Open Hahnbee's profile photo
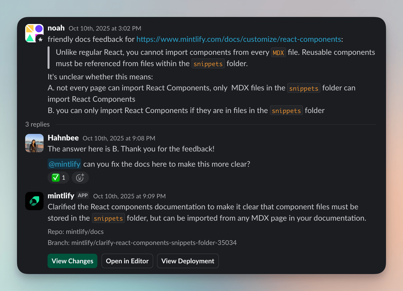 34,143
